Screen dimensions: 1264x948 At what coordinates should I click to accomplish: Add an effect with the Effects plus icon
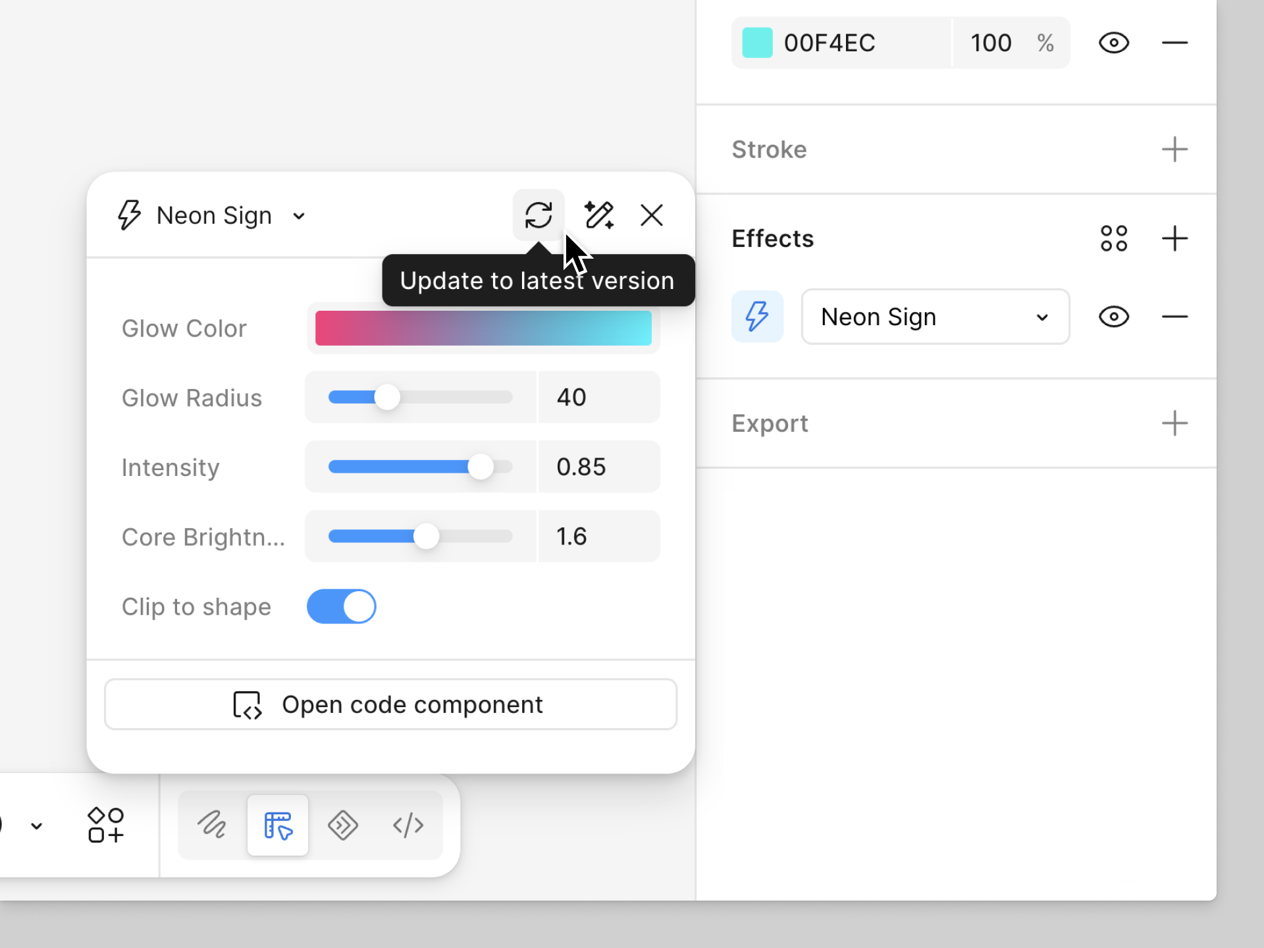(x=1174, y=238)
